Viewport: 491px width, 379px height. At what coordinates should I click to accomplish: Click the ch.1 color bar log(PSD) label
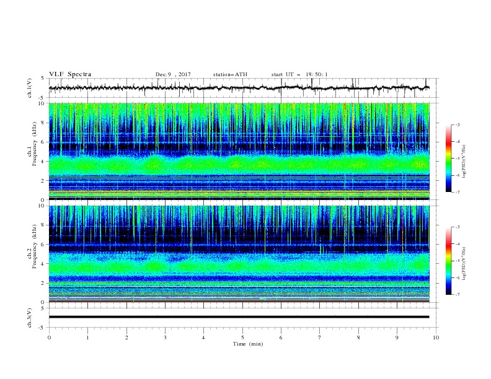(x=464, y=162)
